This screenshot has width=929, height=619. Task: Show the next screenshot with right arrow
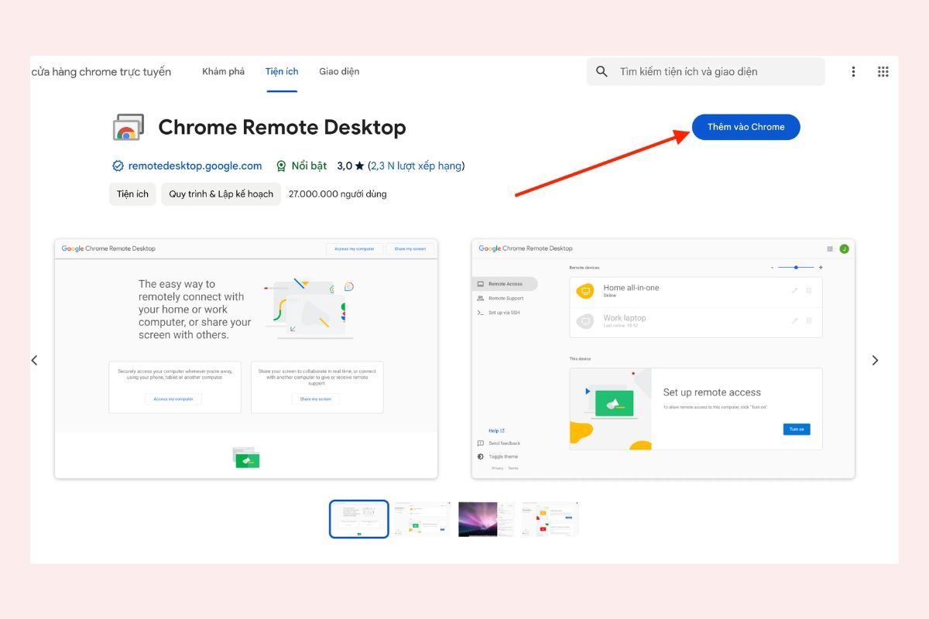click(x=875, y=360)
